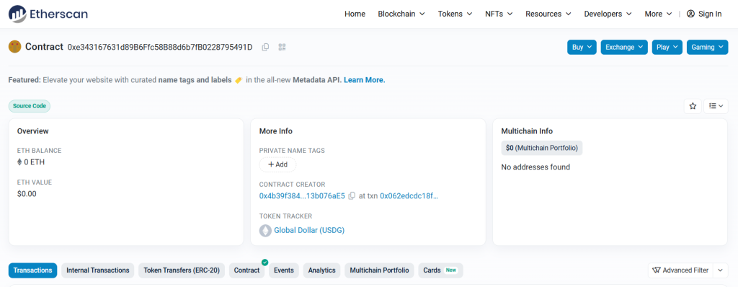Click the Sign In user icon

tap(690, 14)
